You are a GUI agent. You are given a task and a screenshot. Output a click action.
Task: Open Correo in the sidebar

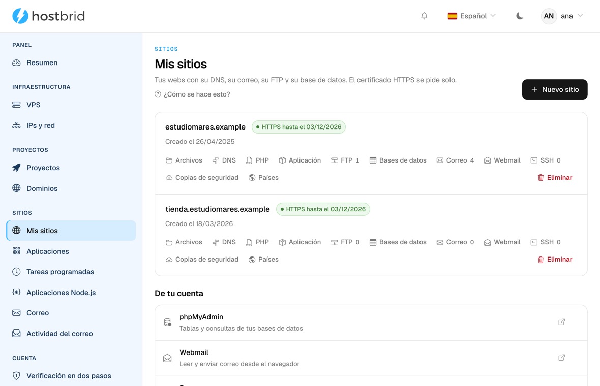tap(71, 313)
